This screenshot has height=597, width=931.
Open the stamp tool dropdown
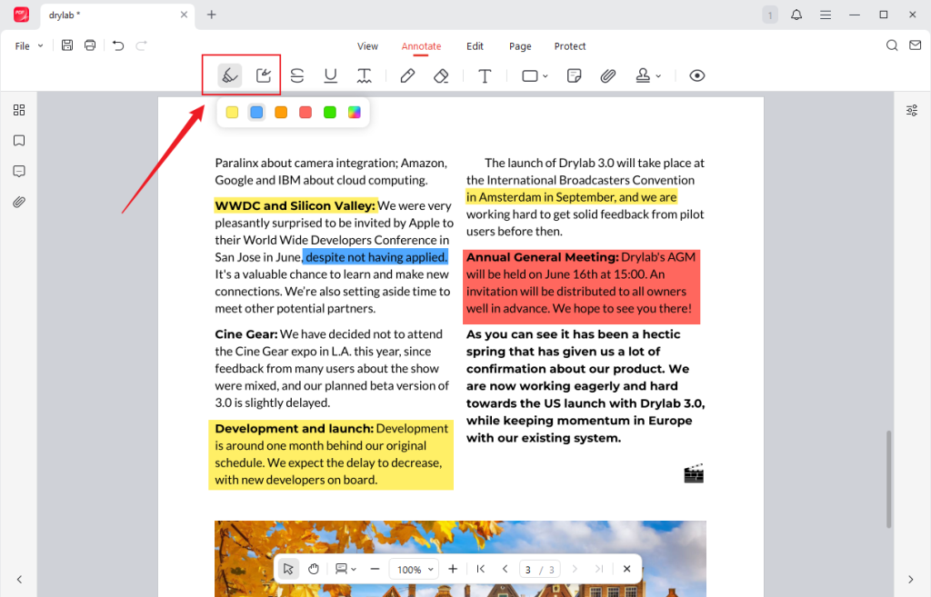pos(648,75)
